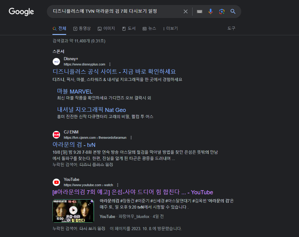Image resolution: width=299 pixels, height=237 pixels.
Task: Open the Disney+ ad options three-dot menu
Action: coord(110,64)
